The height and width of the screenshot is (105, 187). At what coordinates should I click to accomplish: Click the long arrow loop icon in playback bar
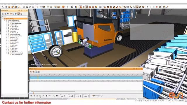click(49, 96)
